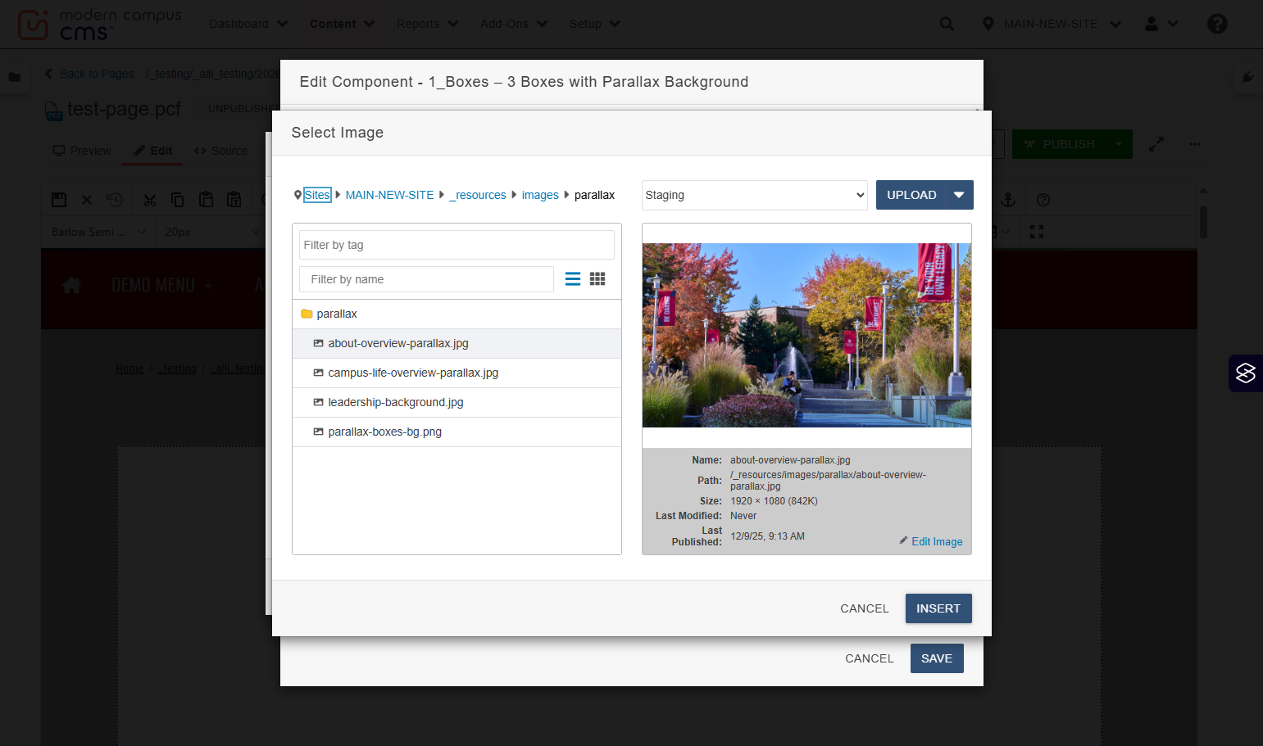
Task: Open the Setup menu
Action: 594,24
